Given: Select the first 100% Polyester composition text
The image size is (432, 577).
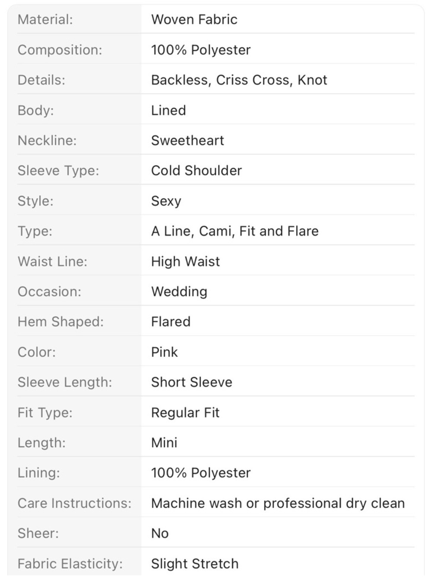Looking at the screenshot, I should point(201,50).
